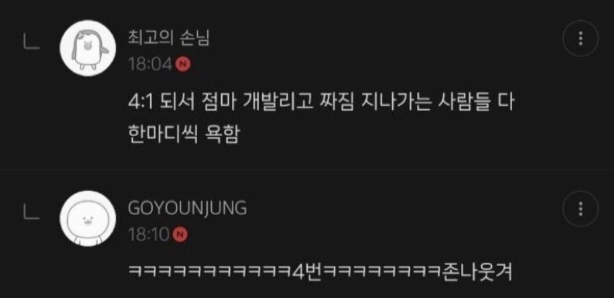Screen dimensions: 614x298
Task: Click the new badge beside 18:10
Action: [180, 234]
